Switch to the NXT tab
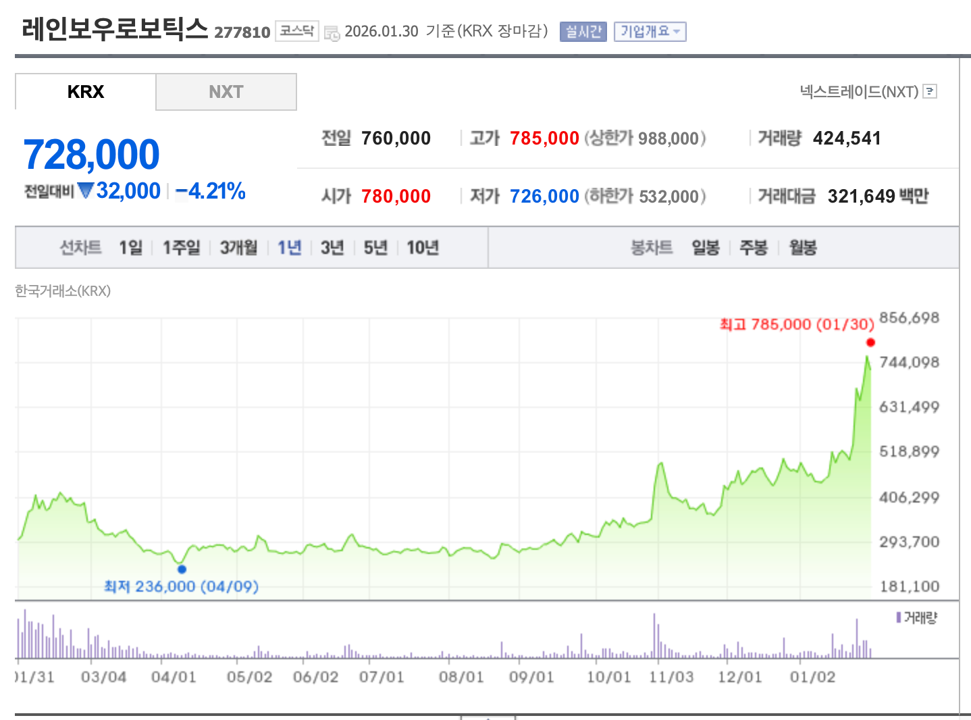Image resolution: width=971 pixels, height=720 pixels. 226,92
